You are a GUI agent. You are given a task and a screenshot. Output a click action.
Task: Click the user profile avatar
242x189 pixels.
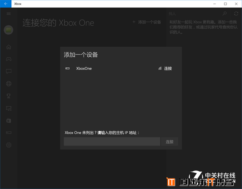point(8,30)
